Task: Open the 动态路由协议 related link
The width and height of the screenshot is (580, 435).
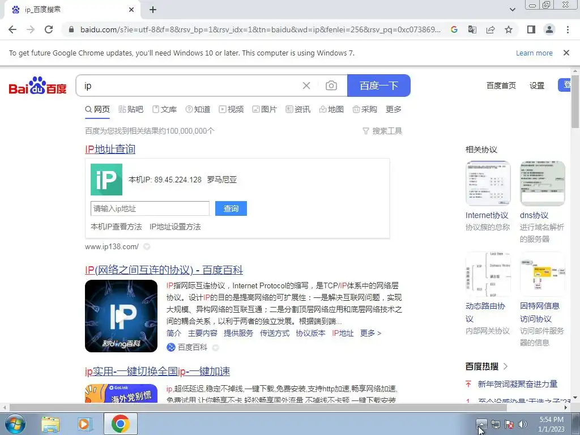Action: [x=485, y=312]
